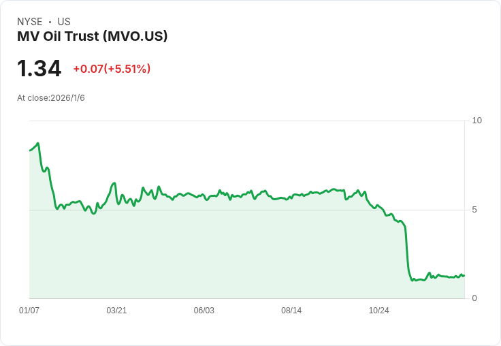Click the current price 1.34
This screenshot has height=346, width=501.
coord(39,68)
